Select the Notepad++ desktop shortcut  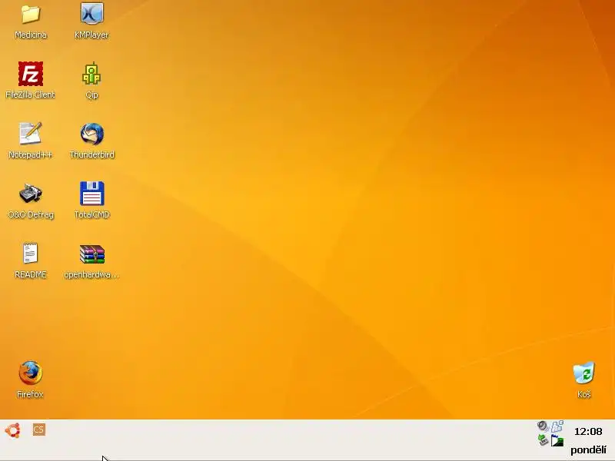[x=31, y=133]
